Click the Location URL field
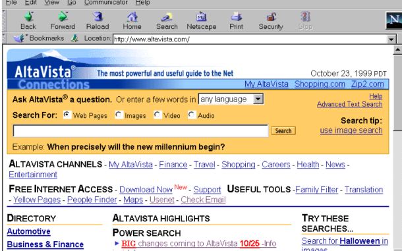The image size is (402, 251). [250, 40]
